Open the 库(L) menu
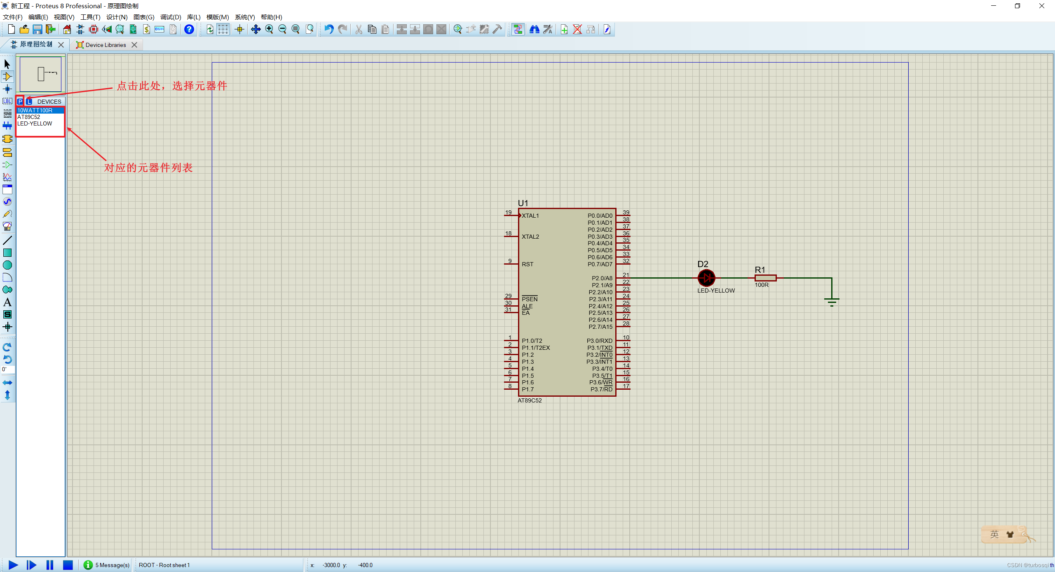1055x572 pixels. [194, 17]
